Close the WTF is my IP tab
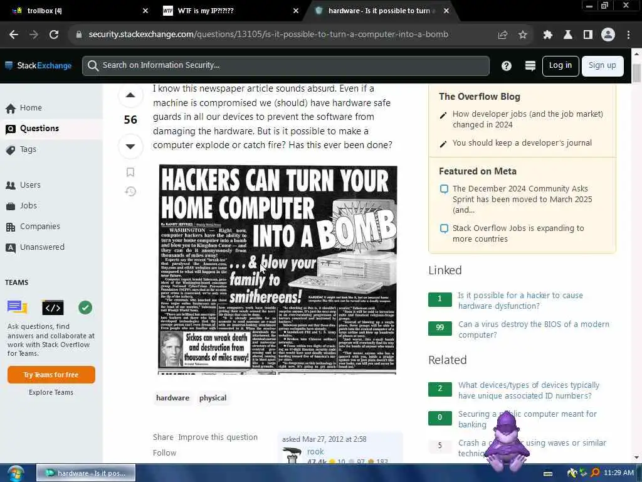 pyautogui.click(x=296, y=11)
